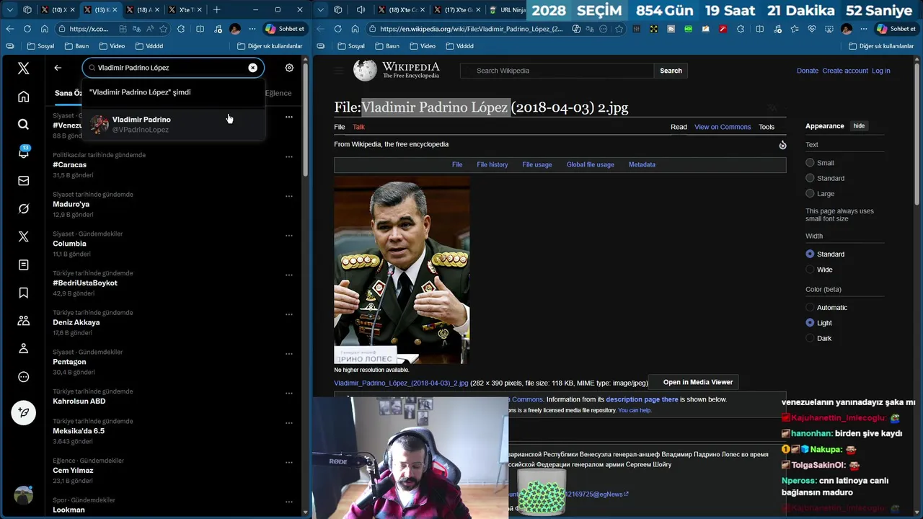
Task: Select the Standard width radio button
Action: (x=810, y=254)
